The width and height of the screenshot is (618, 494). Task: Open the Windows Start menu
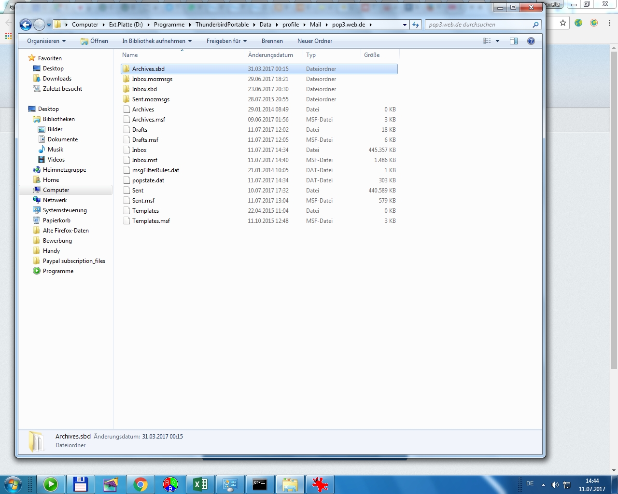click(13, 484)
